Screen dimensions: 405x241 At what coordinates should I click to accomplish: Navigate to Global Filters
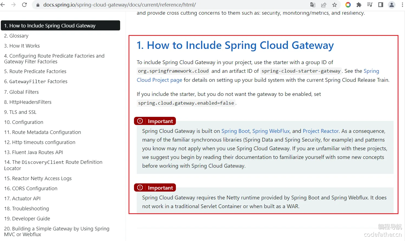coord(21,92)
